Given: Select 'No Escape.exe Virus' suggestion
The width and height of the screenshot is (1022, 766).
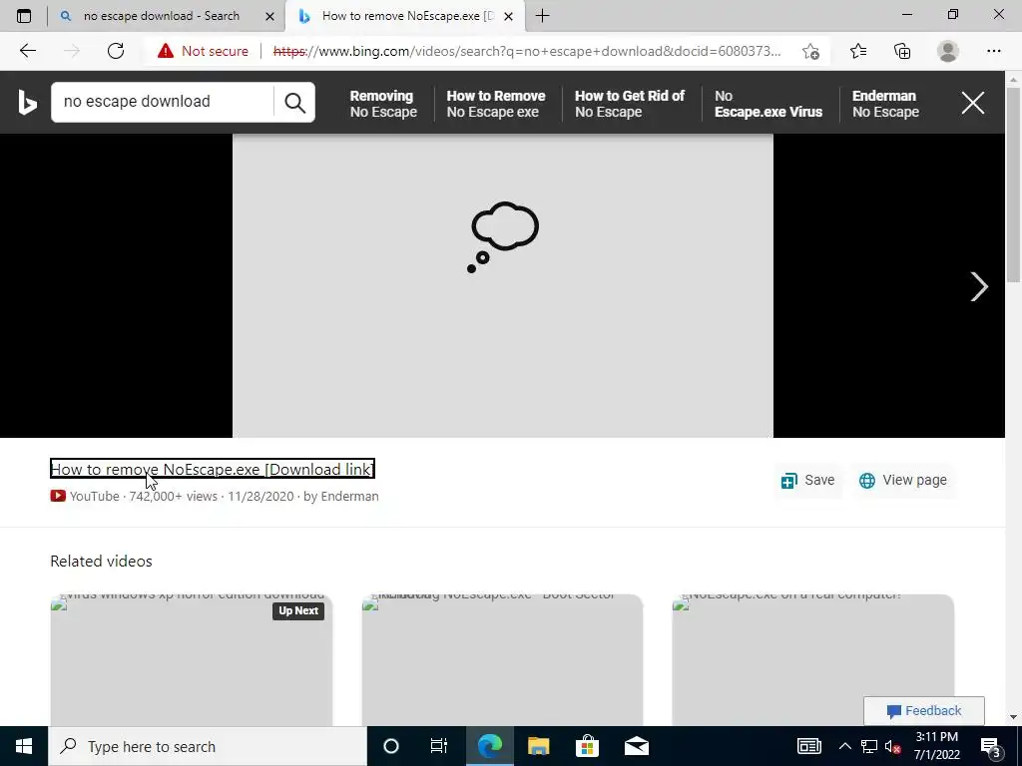Looking at the screenshot, I should tap(767, 104).
